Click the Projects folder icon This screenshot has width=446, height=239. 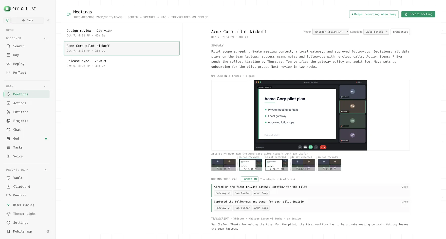point(8,121)
